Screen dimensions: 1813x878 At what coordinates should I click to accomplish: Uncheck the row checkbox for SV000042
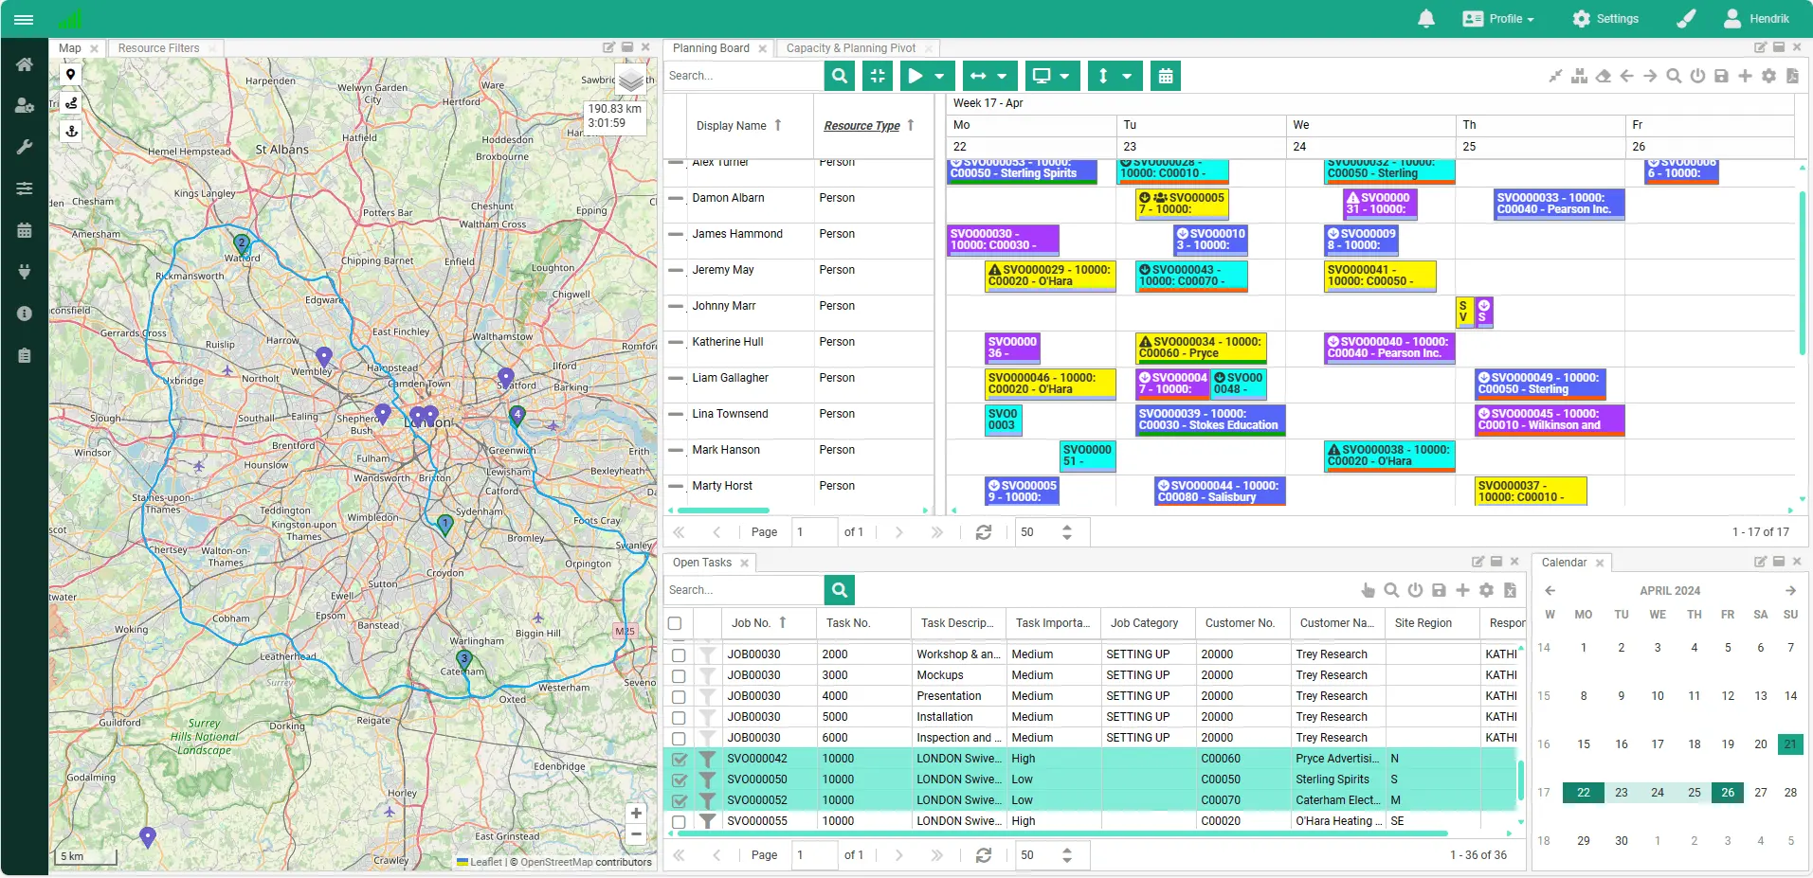click(x=678, y=759)
